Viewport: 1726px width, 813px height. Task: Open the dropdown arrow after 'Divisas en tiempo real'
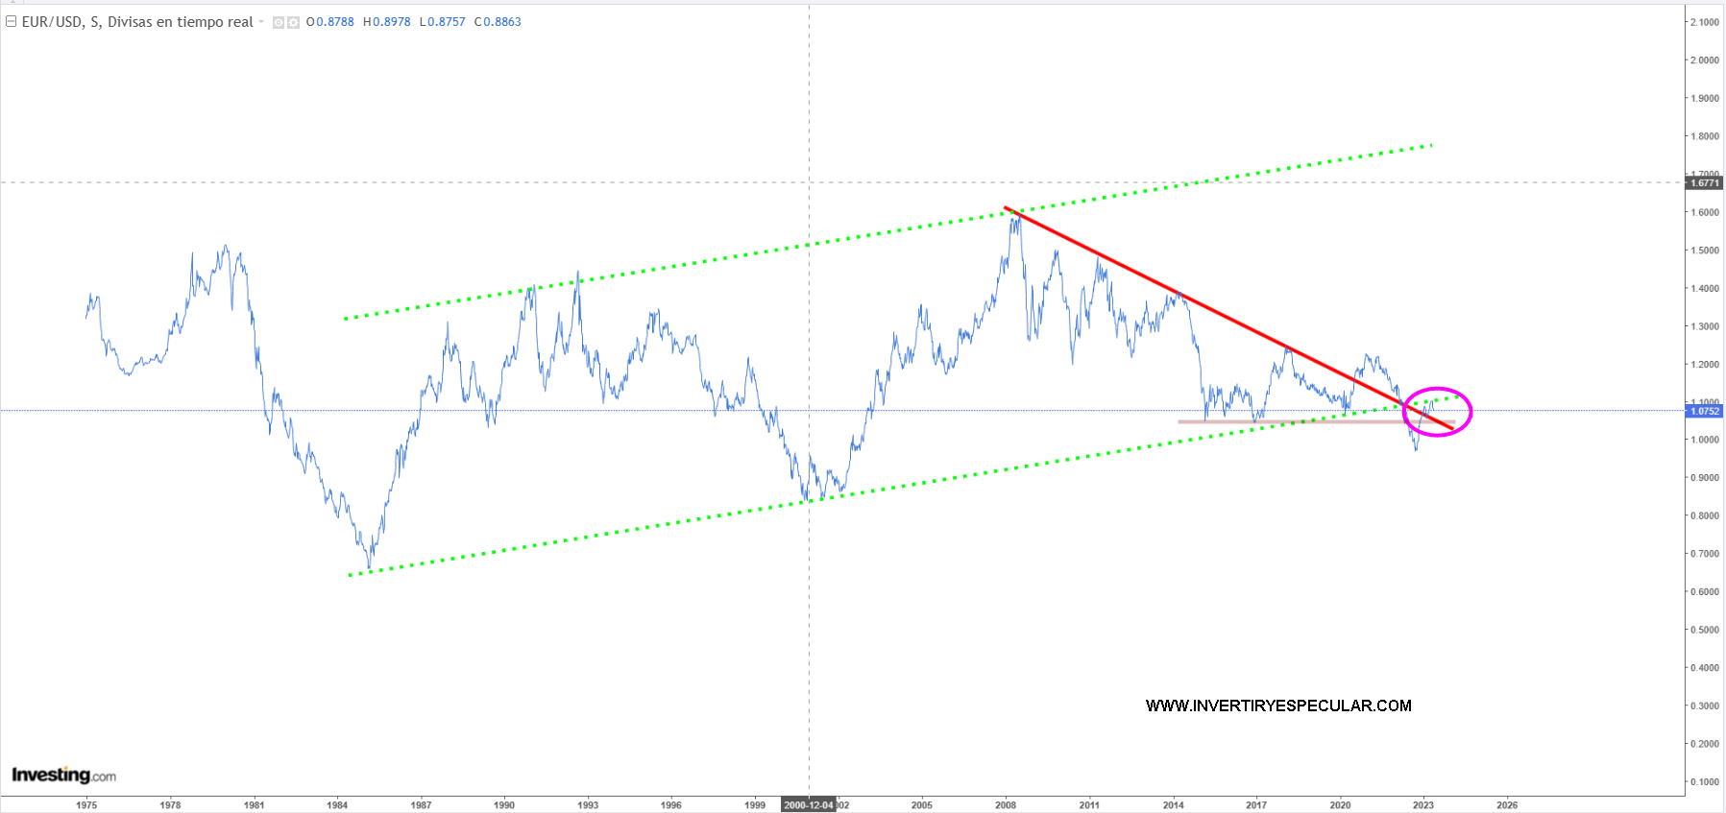[261, 22]
